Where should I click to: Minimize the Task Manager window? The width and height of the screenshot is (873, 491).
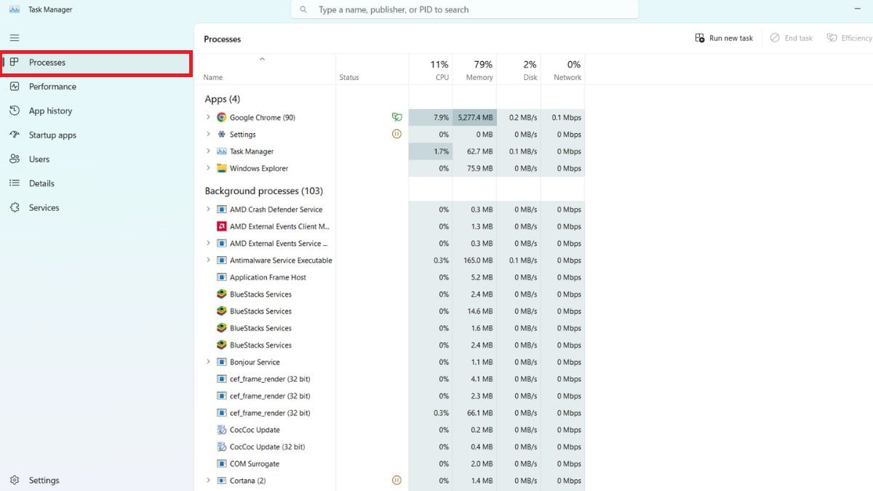tap(856, 9)
